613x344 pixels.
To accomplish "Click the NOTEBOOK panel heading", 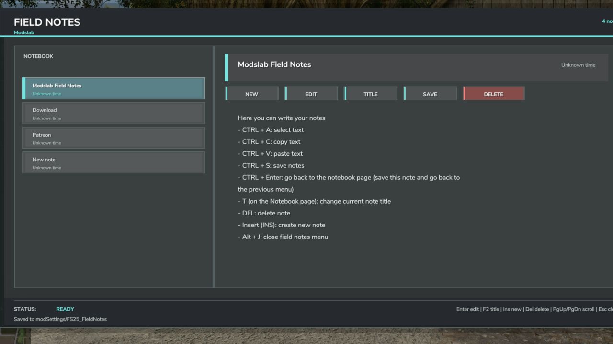I will click(x=38, y=56).
